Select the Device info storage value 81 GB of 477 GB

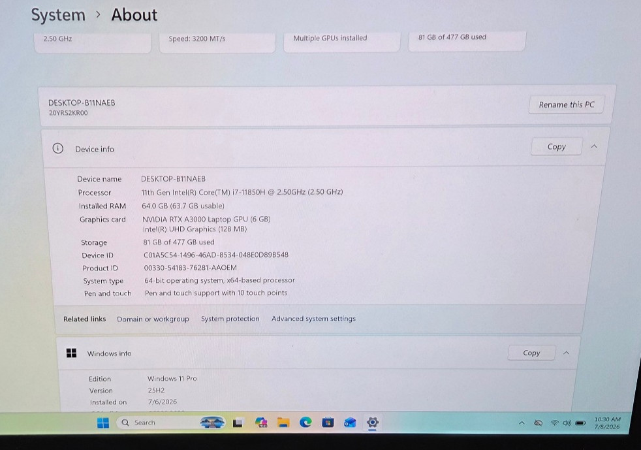tap(179, 242)
